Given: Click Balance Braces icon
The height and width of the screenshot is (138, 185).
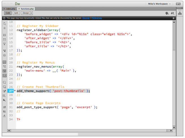Looking at the screenshot, I should [x=5, y=55].
